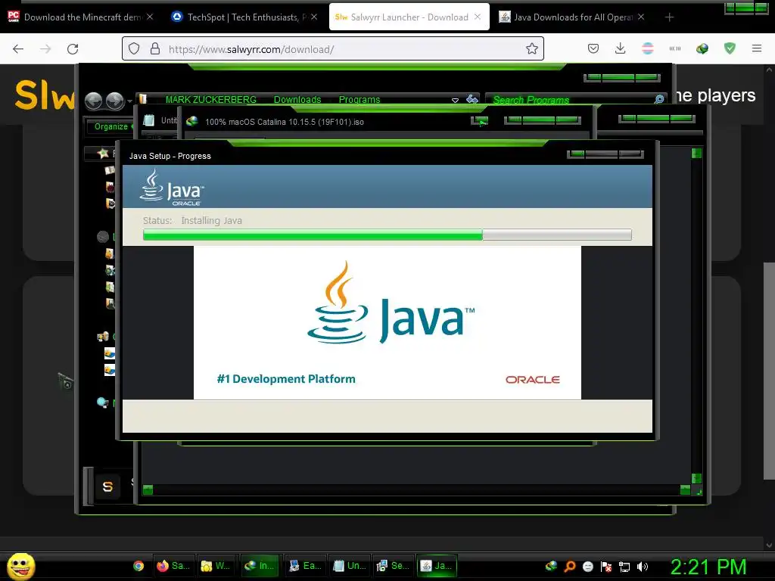Click the Explorer window scroll-down arrow
Viewport: 775px width, 581px height.
(696, 478)
